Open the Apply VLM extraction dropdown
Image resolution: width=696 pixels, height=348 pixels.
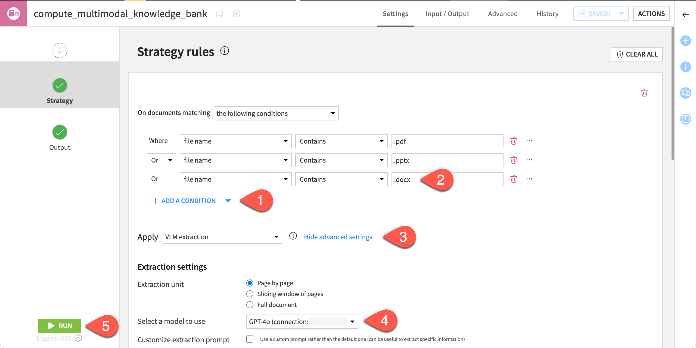point(222,237)
